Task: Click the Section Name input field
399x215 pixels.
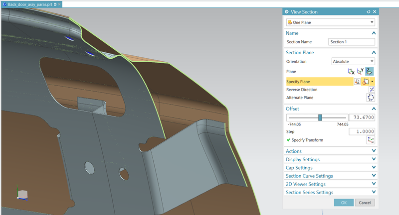Action: pyautogui.click(x=351, y=42)
